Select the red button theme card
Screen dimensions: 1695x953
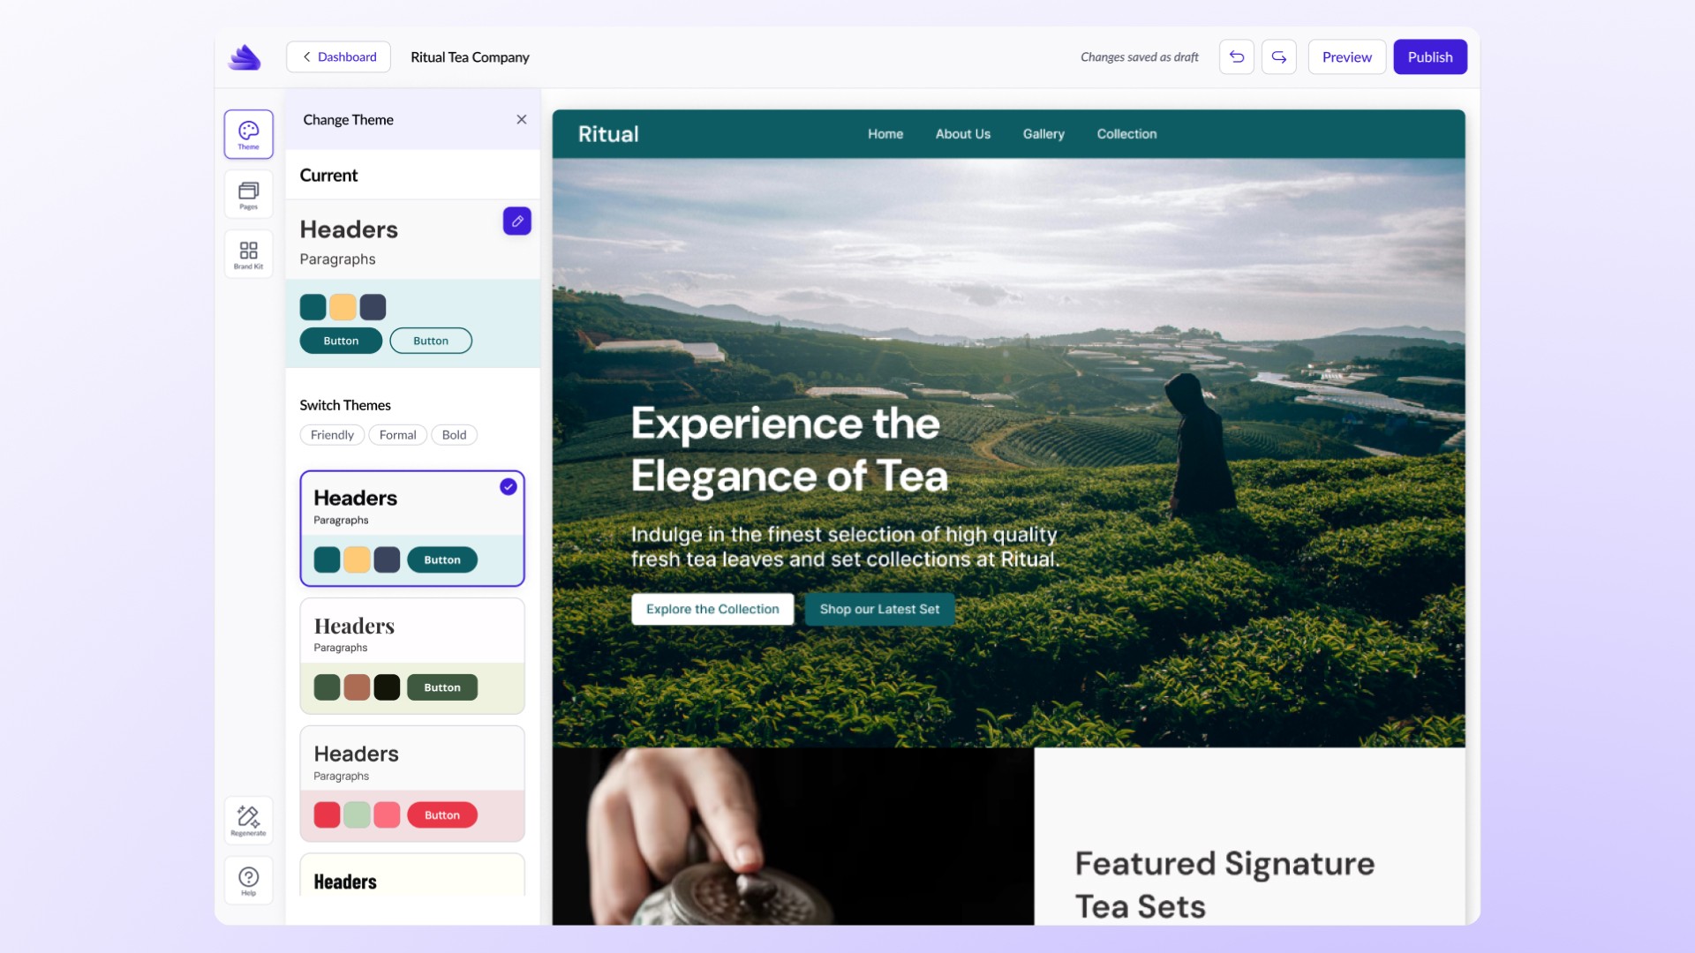pyautogui.click(x=412, y=784)
